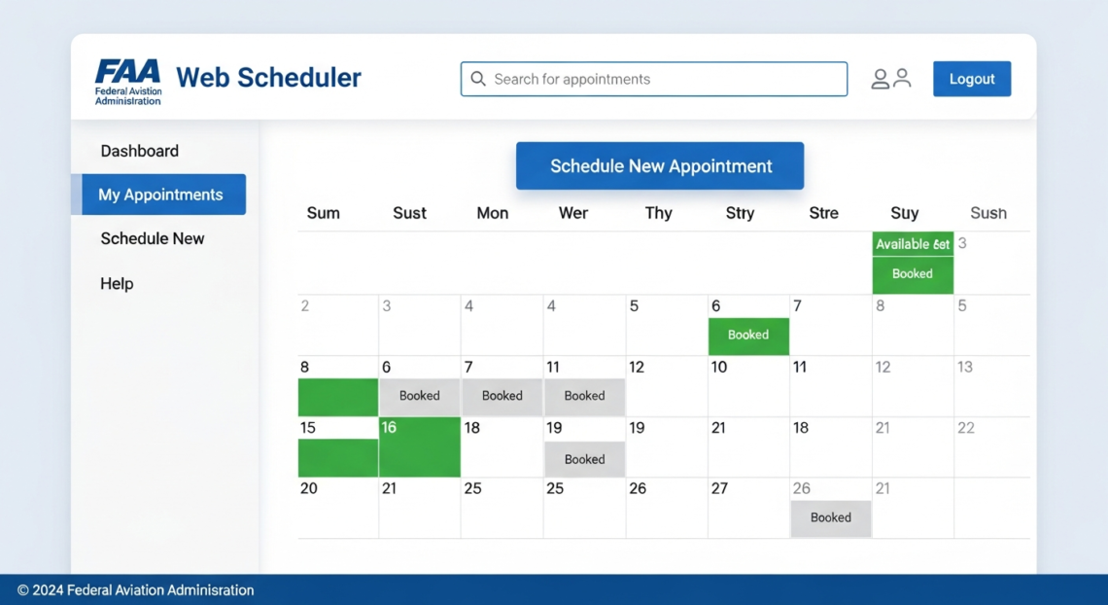1108x605 pixels.
Task: Open the Booked appointment dated 26
Action: [x=831, y=518]
